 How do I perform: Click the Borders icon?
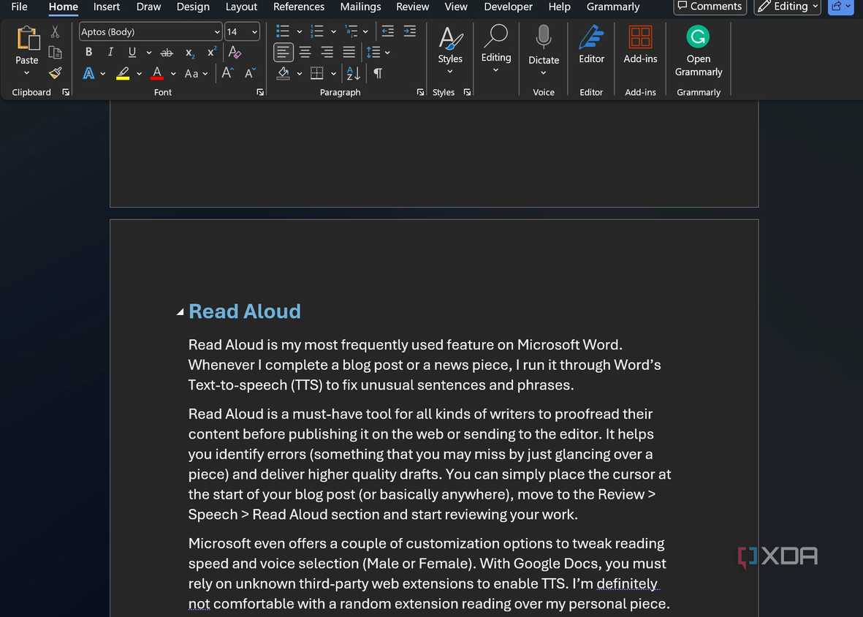317,73
